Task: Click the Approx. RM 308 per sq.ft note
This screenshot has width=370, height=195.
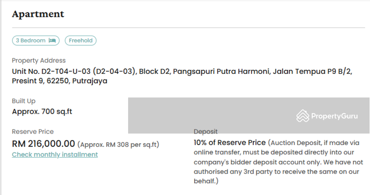Action: [118, 144]
